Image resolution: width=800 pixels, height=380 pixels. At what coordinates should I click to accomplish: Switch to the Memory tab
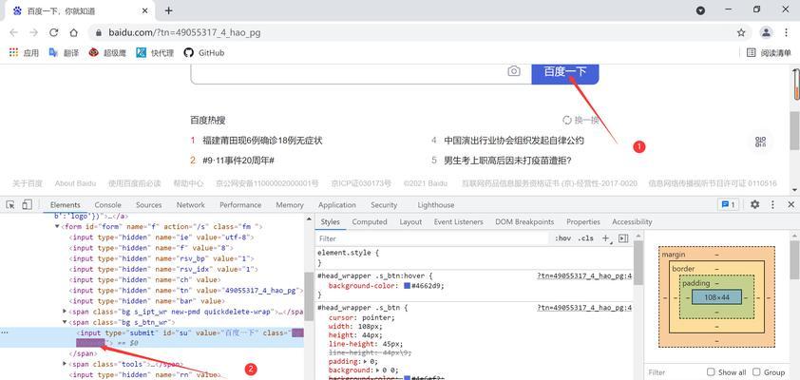(289, 204)
